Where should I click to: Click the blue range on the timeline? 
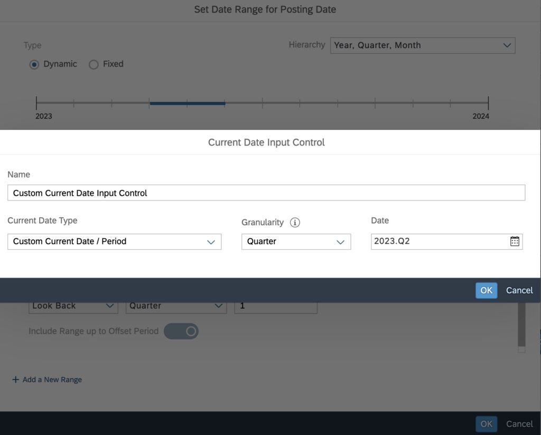tap(188, 103)
